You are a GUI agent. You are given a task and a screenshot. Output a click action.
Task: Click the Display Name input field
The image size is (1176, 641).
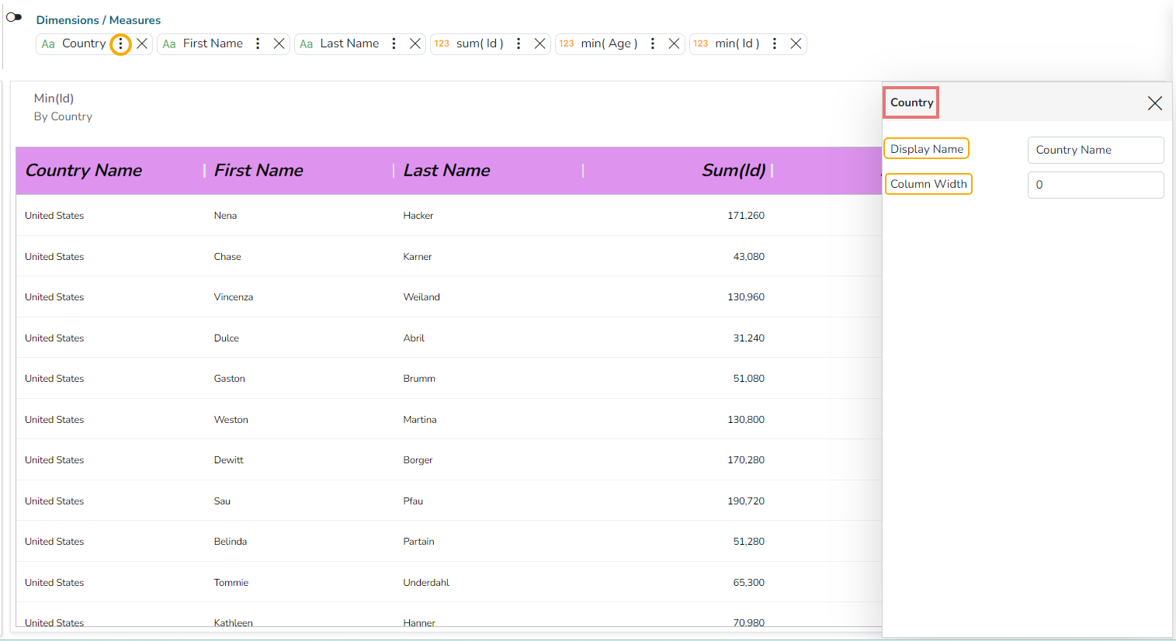1095,151
